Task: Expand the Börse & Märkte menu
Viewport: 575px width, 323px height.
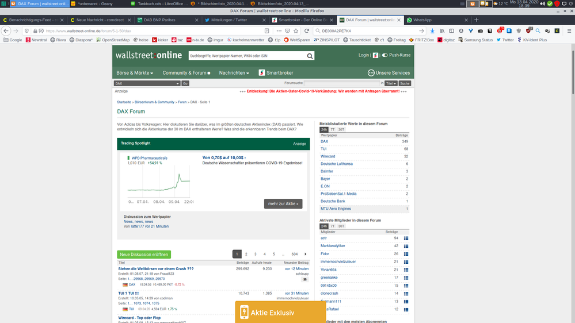Action: click(x=135, y=73)
